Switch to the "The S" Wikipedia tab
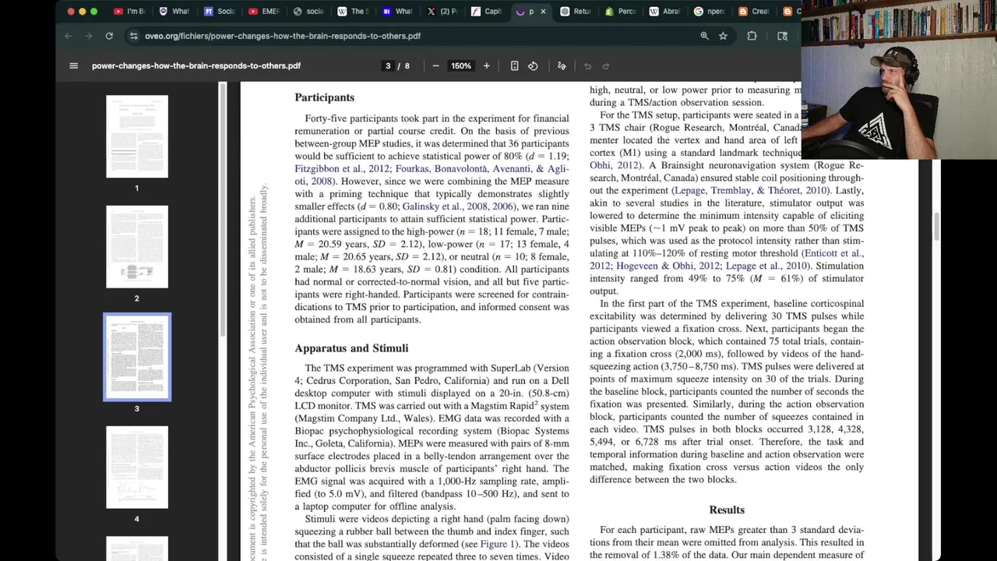The height and width of the screenshot is (561, 997). tap(353, 12)
